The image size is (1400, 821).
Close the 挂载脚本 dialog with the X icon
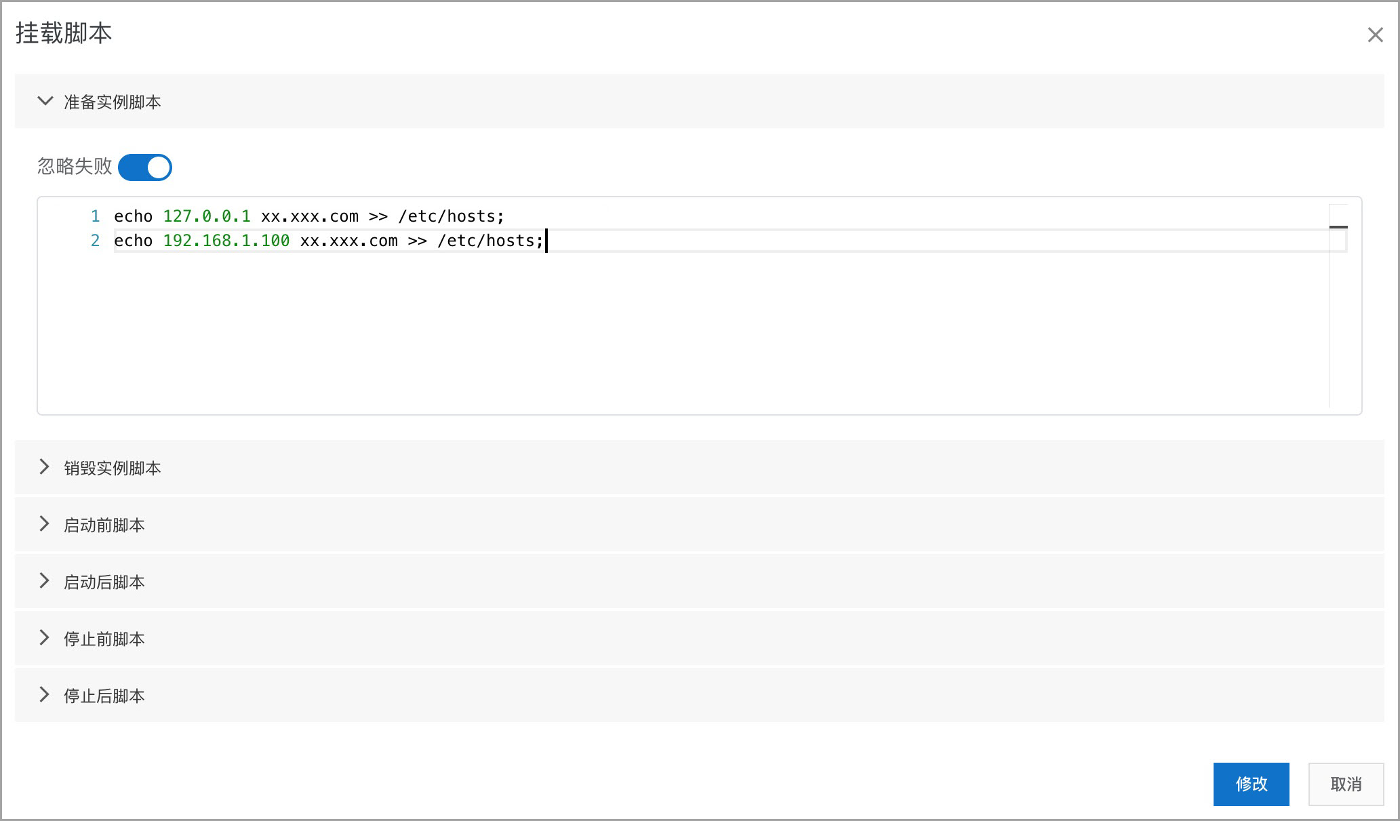pyautogui.click(x=1375, y=35)
